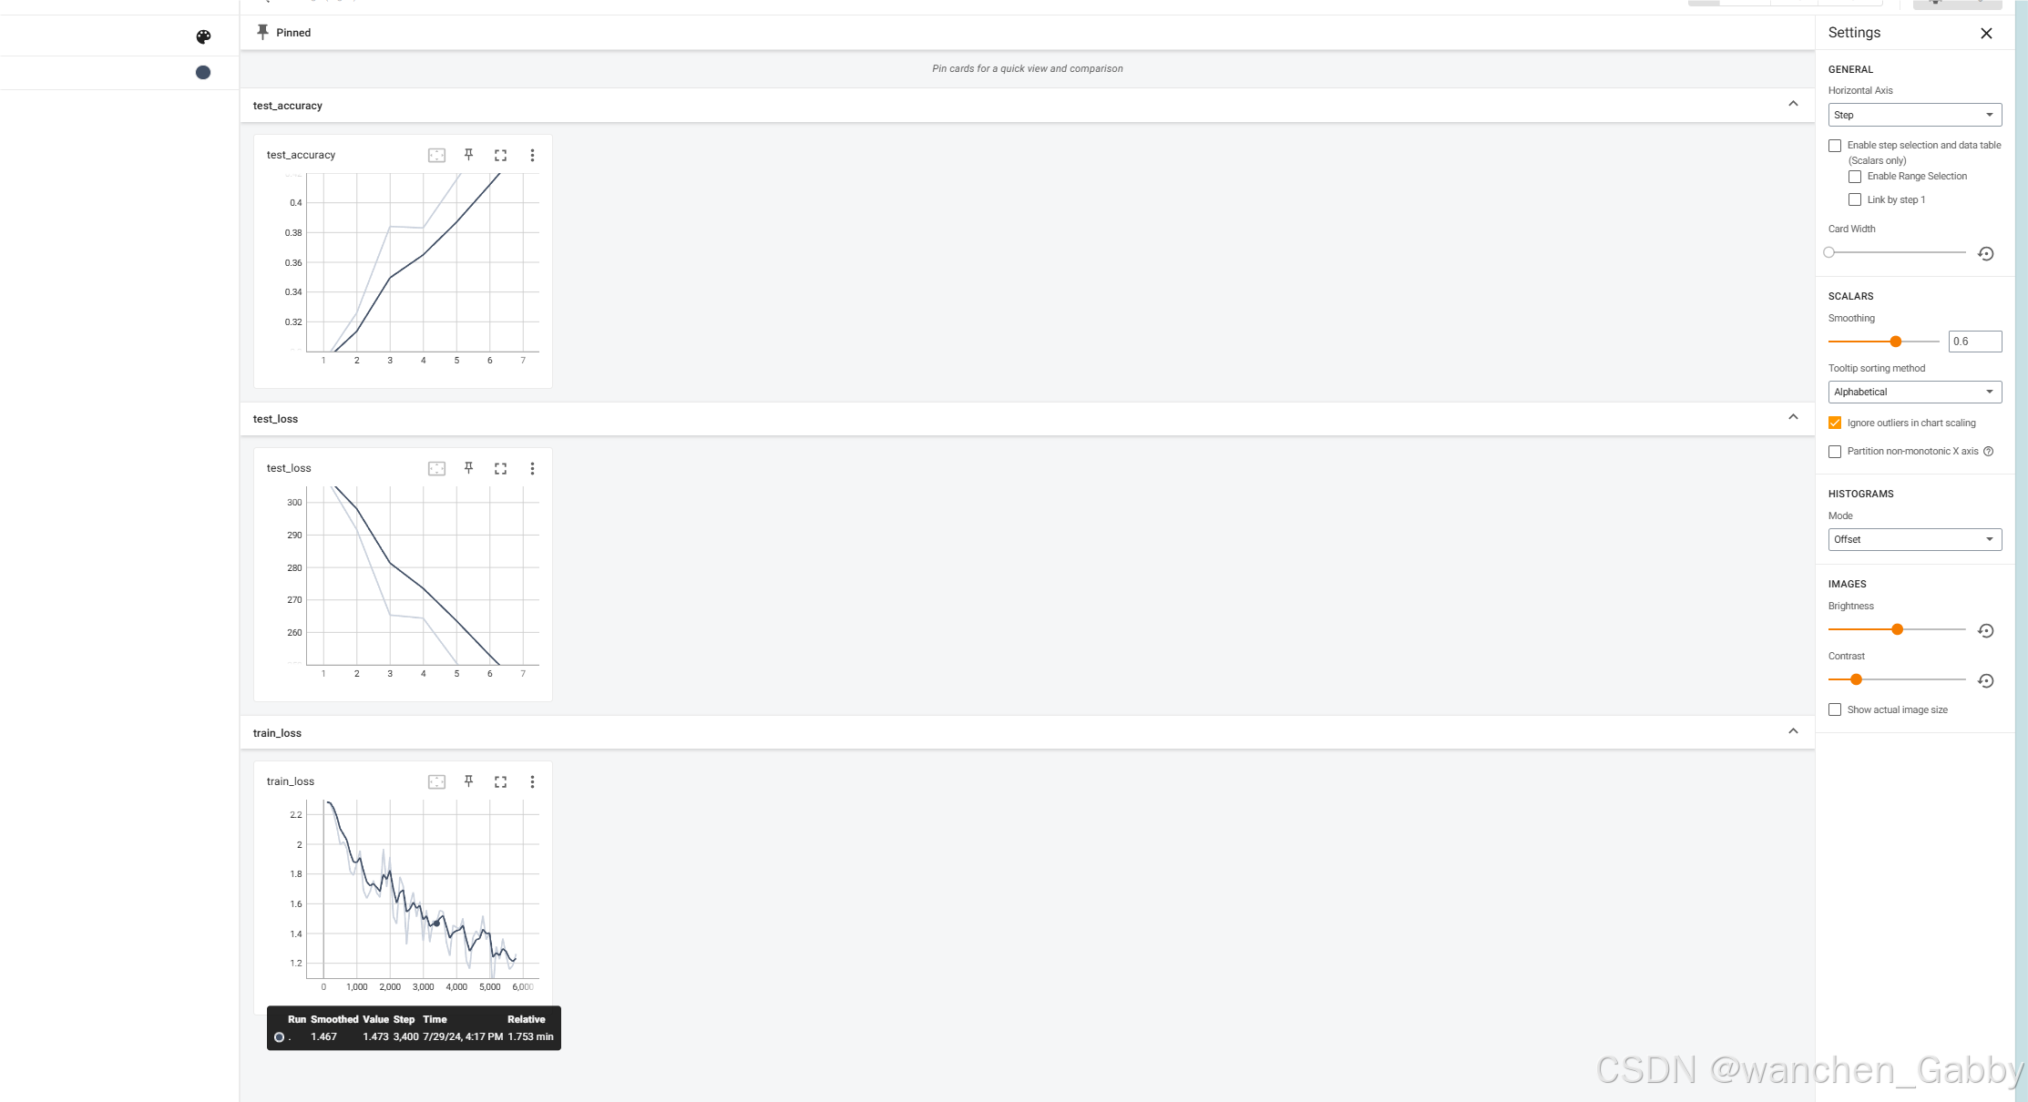Click the more options icon for test_accuracy chart
The height and width of the screenshot is (1102, 2028).
pyautogui.click(x=532, y=155)
